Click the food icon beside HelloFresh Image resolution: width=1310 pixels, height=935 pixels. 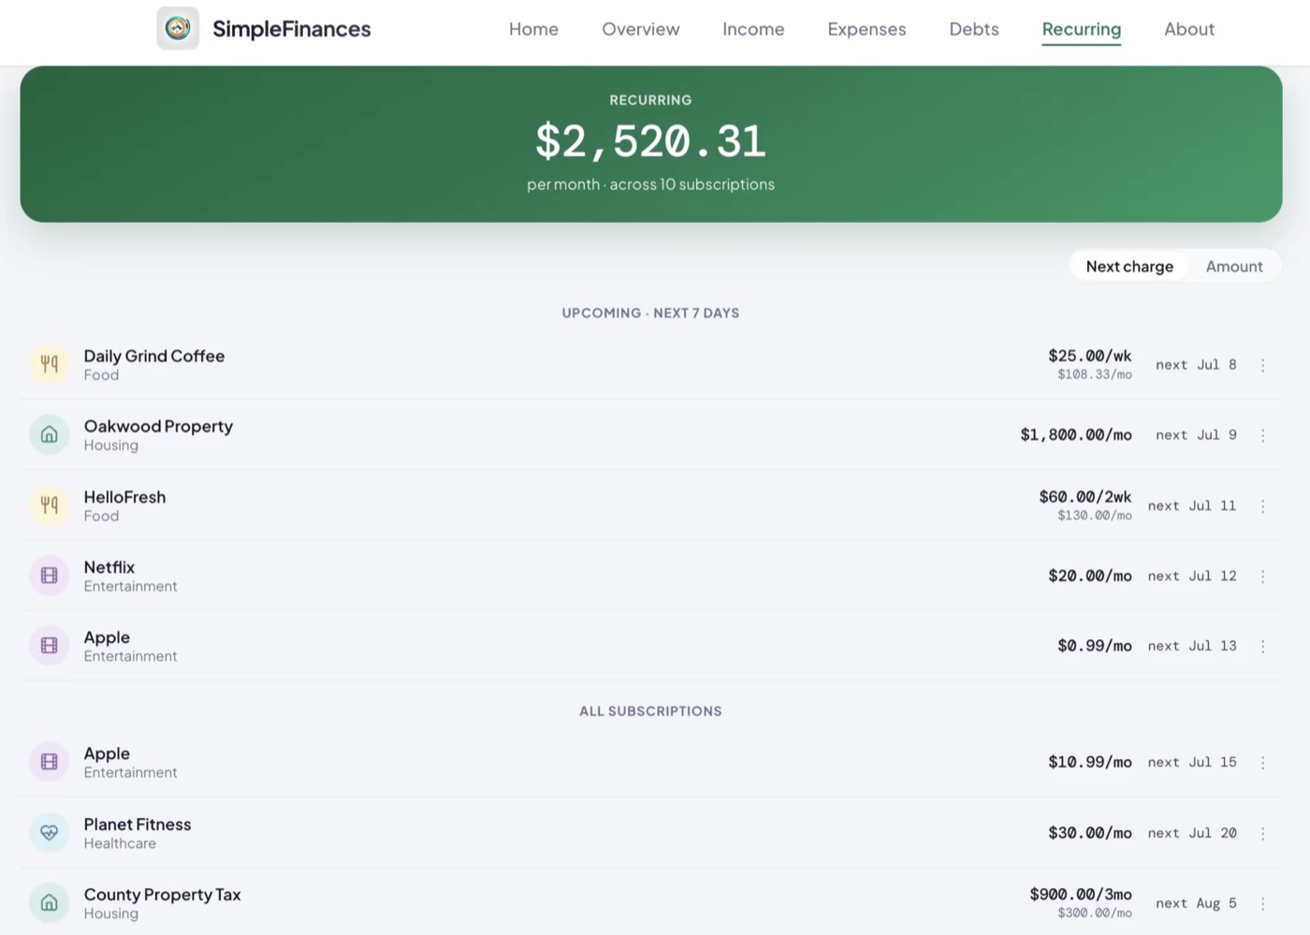[x=50, y=505]
